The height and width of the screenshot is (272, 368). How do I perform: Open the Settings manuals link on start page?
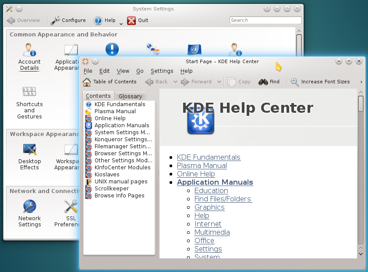coord(208,249)
